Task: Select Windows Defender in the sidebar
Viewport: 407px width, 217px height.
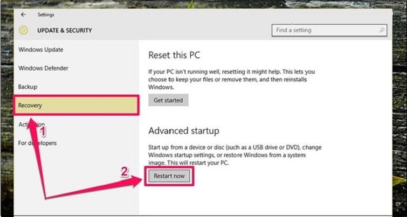Action: coord(43,68)
